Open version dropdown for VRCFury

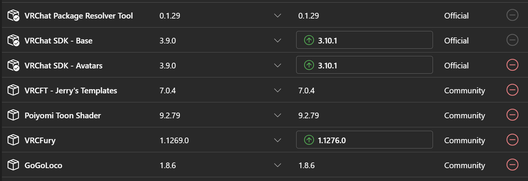278,140
